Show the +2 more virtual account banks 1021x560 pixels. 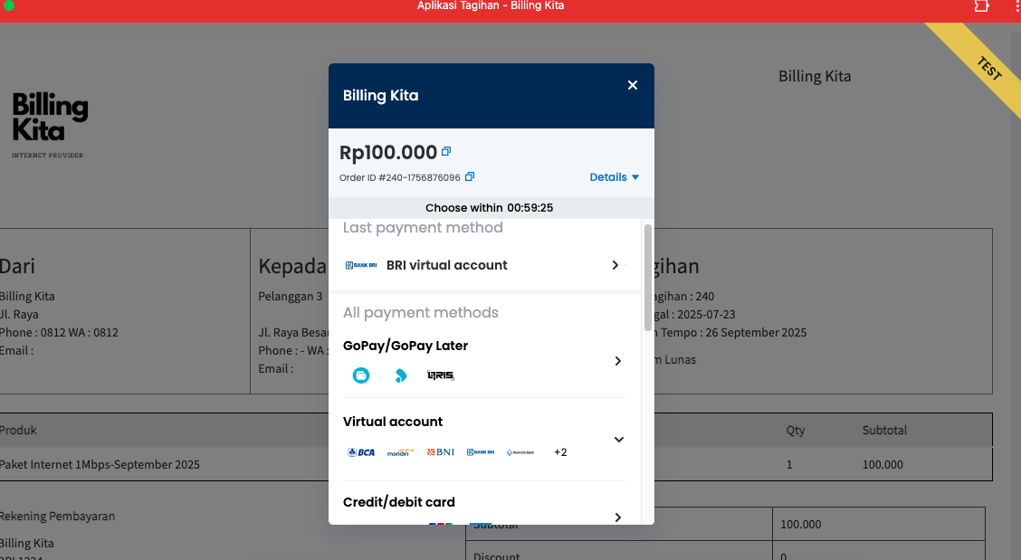[560, 452]
